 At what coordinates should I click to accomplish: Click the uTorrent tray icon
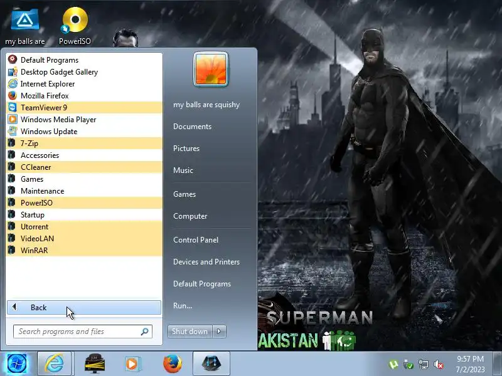point(393,364)
